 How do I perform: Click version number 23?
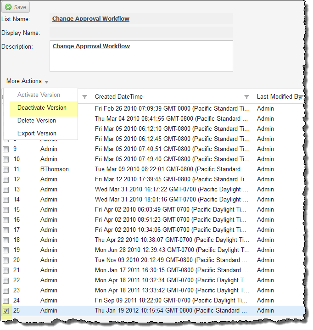(x=17, y=291)
